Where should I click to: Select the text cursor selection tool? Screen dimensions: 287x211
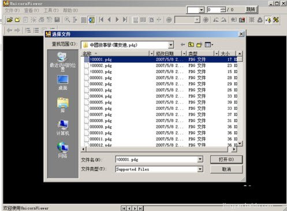tap(75, 20)
